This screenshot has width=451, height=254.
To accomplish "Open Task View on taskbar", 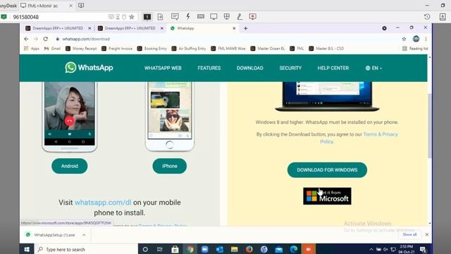I will [x=160, y=249].
